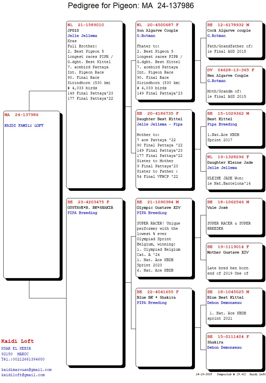This screenshot has width=266, height=383.
Task: Select the pedigree title for MA 24-137986
Action: tap(131, 6)
